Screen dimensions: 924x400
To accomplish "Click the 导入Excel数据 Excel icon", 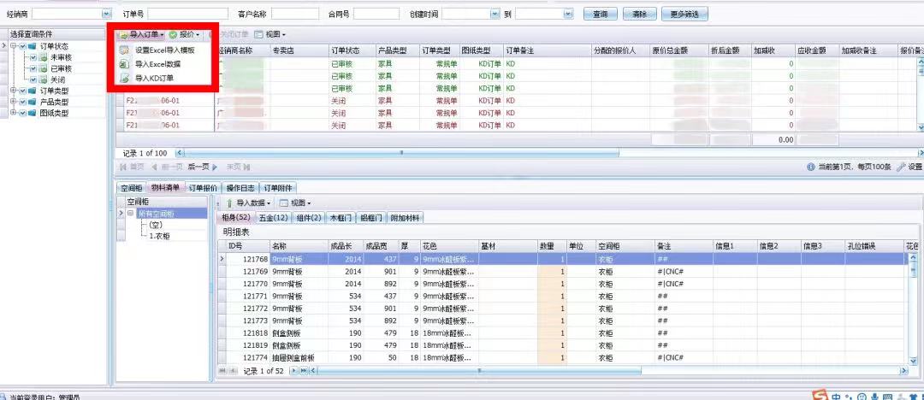I will point(124,64).
